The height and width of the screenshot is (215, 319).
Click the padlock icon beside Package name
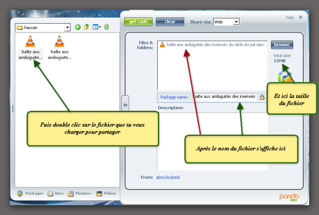point(262,97)
